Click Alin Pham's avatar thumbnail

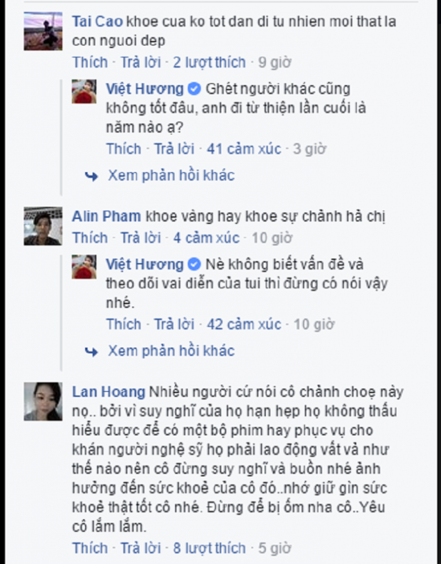tap(43, 226)
